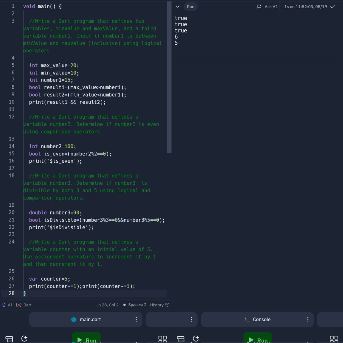Open the file History with clock icon
Image resolution: width=343 pixels, height=343 pixels.
pos(160,305)
